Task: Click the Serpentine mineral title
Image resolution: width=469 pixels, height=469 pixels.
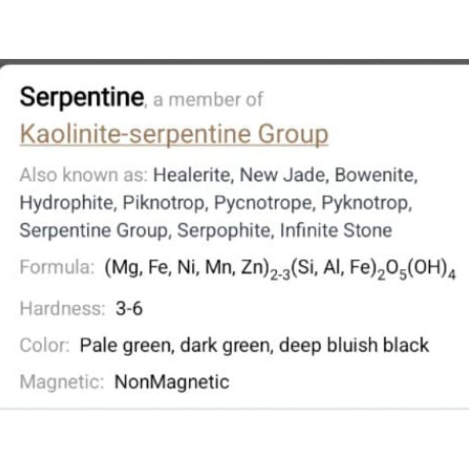Action: click(x=82, y=97)
